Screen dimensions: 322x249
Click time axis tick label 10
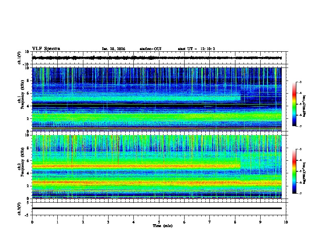286,222
